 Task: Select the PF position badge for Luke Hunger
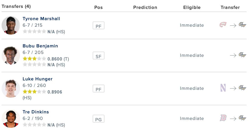(x=98, y=89)
